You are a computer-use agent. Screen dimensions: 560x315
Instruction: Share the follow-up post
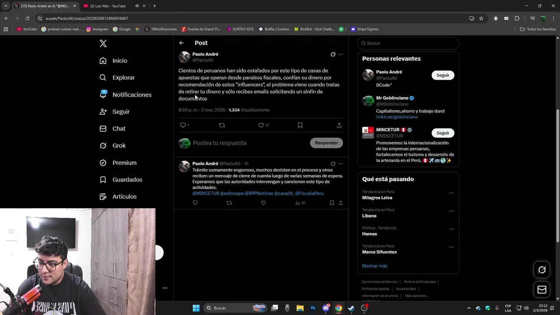click(x=341, y=203)
